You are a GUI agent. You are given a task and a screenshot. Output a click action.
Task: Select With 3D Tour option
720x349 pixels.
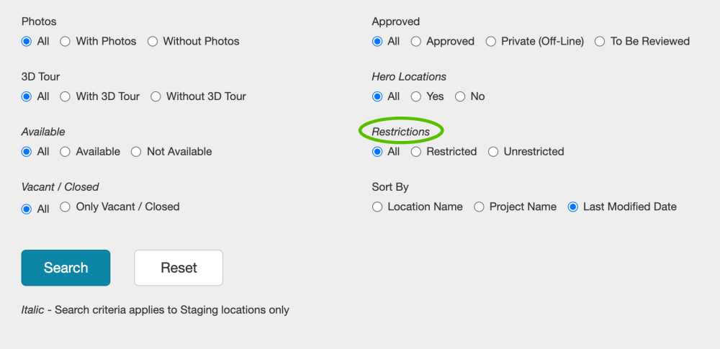point(65,96)
